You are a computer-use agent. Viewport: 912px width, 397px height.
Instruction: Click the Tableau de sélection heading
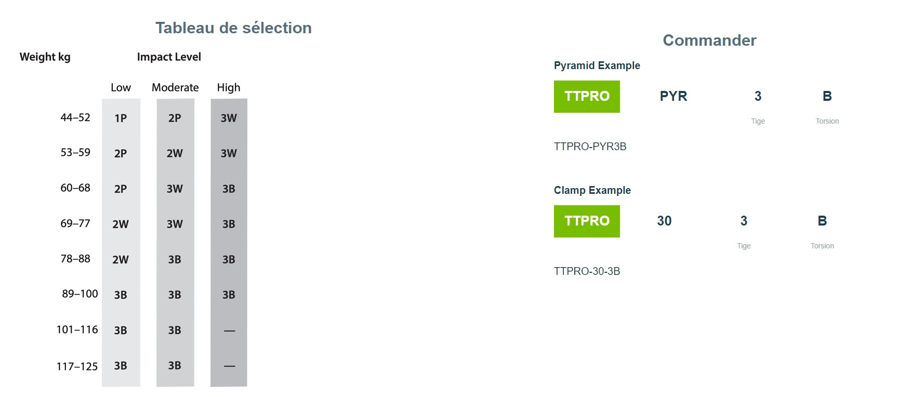coord(233,28)
